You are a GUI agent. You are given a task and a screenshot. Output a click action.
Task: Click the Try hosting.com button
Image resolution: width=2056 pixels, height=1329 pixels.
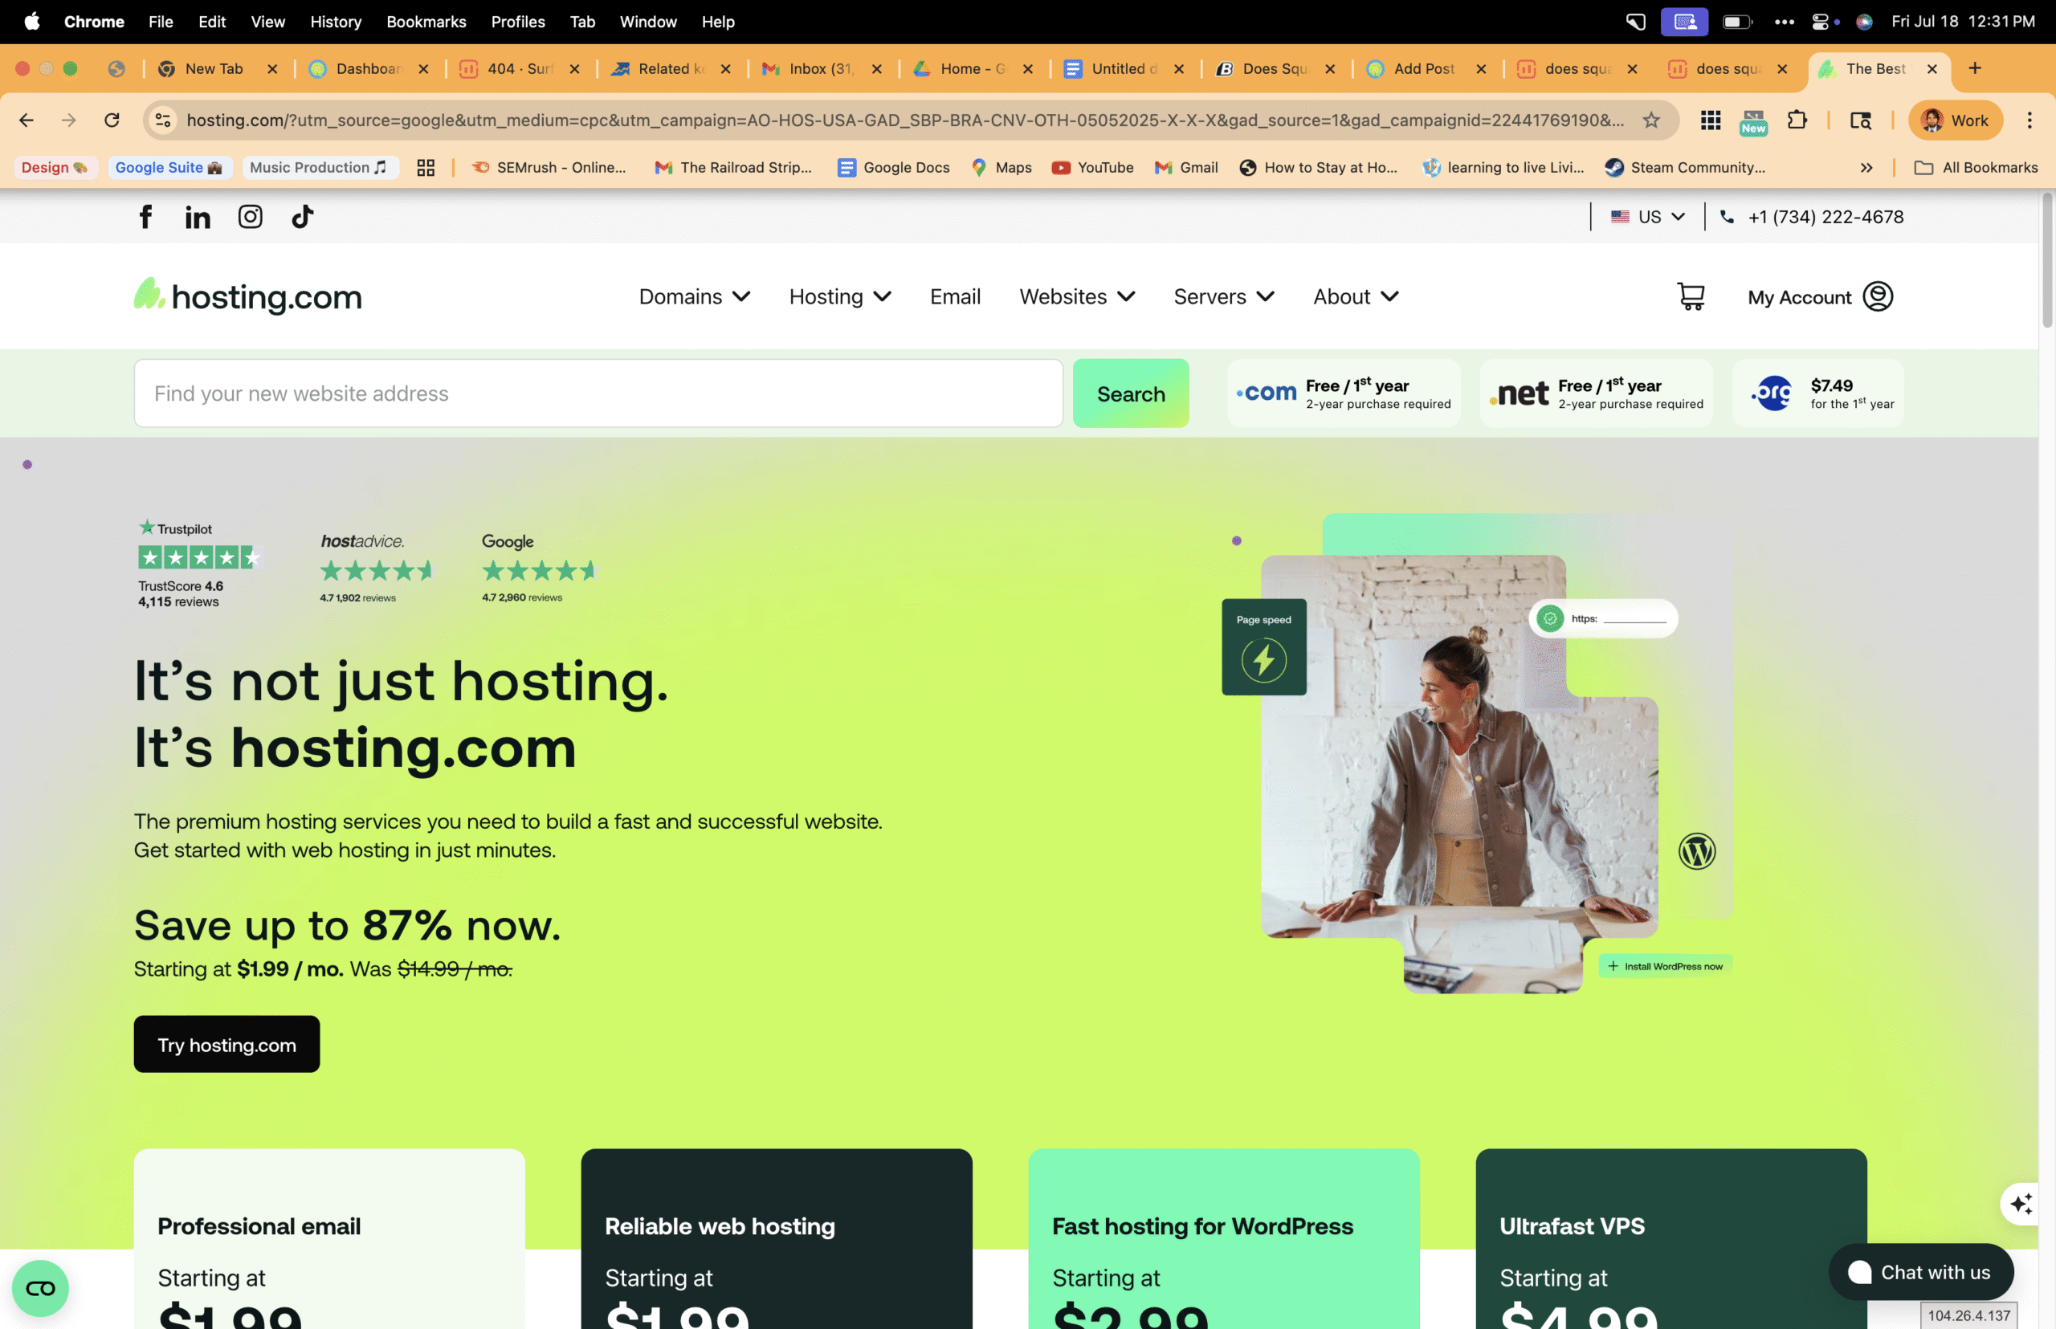click(226, 1044)
